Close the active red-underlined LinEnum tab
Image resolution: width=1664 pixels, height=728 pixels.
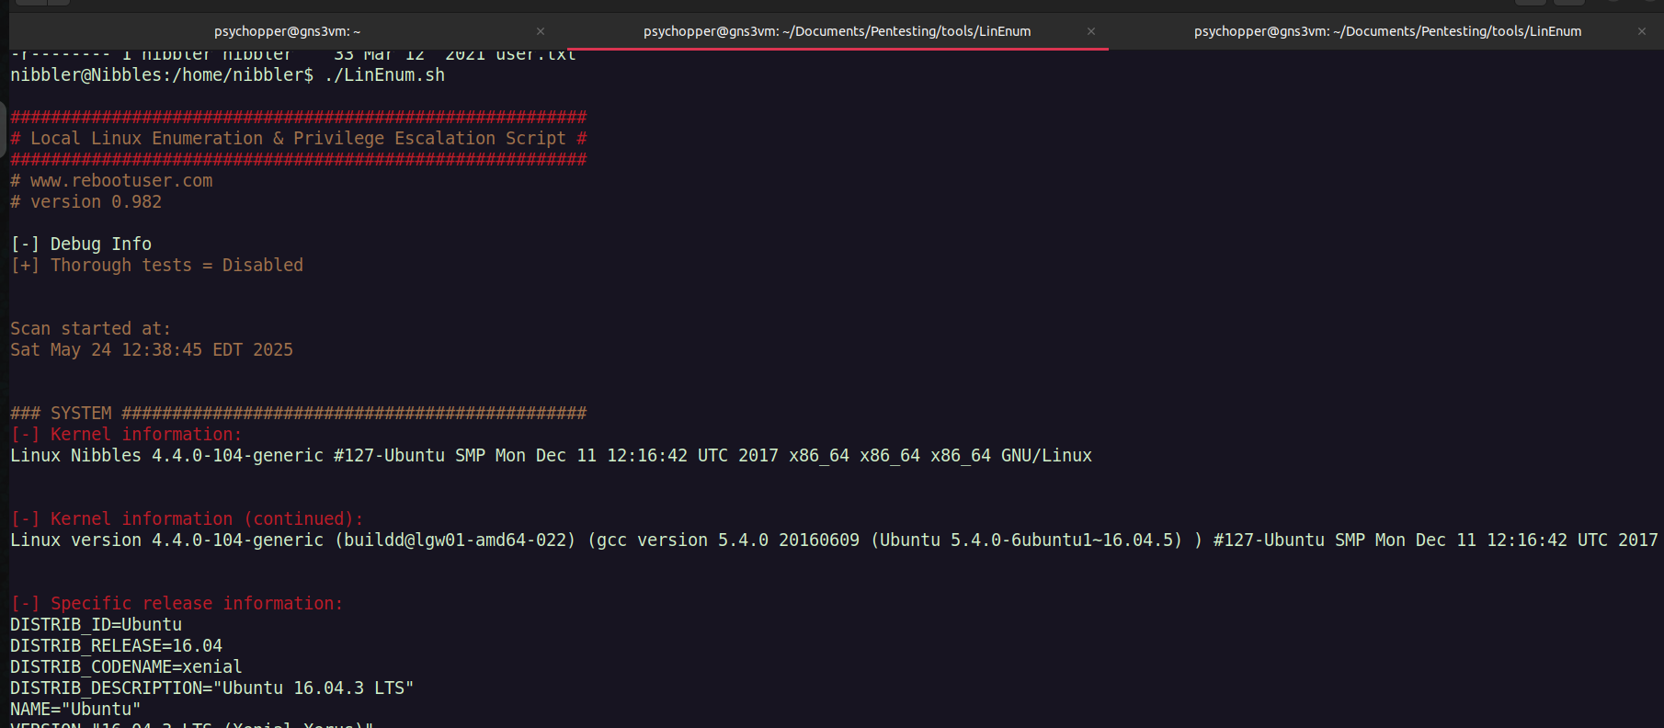(1091, 31)
